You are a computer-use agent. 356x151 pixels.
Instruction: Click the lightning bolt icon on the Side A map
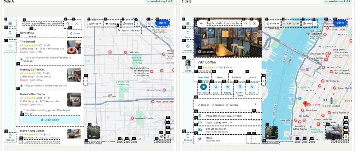(161, 137)
